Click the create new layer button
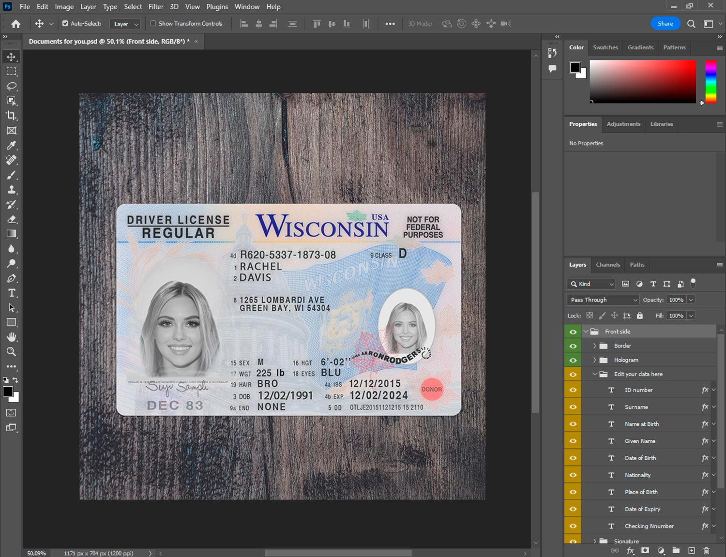The height and width of the screenshot is (557, 726). click(692, 551)
